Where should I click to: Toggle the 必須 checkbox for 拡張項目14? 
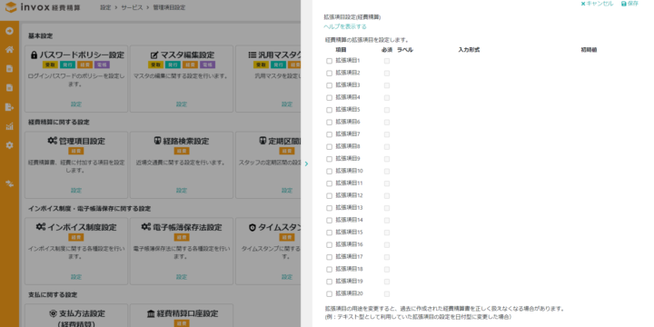(x=387, y=220)
